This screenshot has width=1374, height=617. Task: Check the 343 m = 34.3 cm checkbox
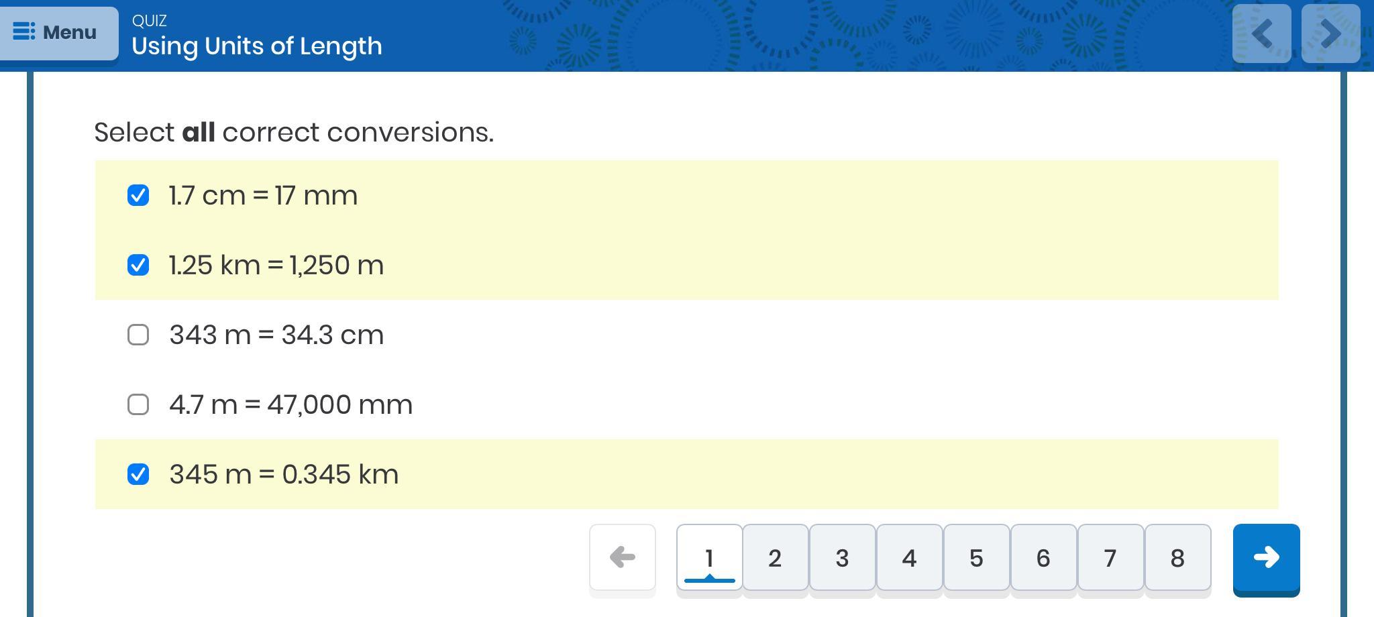pyautogui.click(x=138, y=335)
